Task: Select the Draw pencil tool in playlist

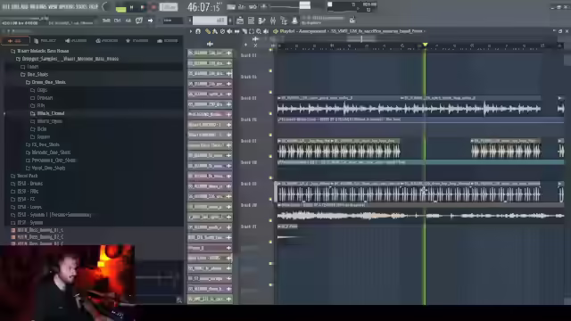Action: (x=208, y=32)
